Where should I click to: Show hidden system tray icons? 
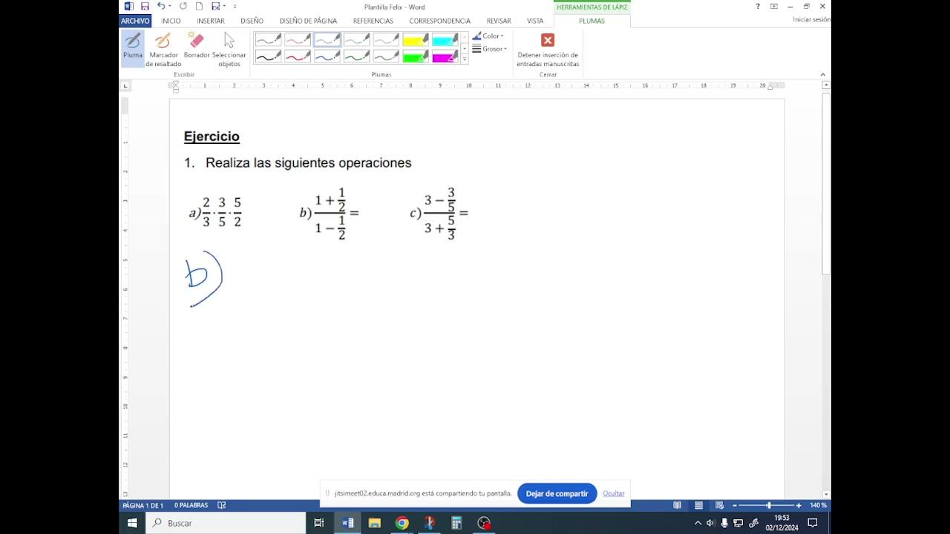[698, 523]
